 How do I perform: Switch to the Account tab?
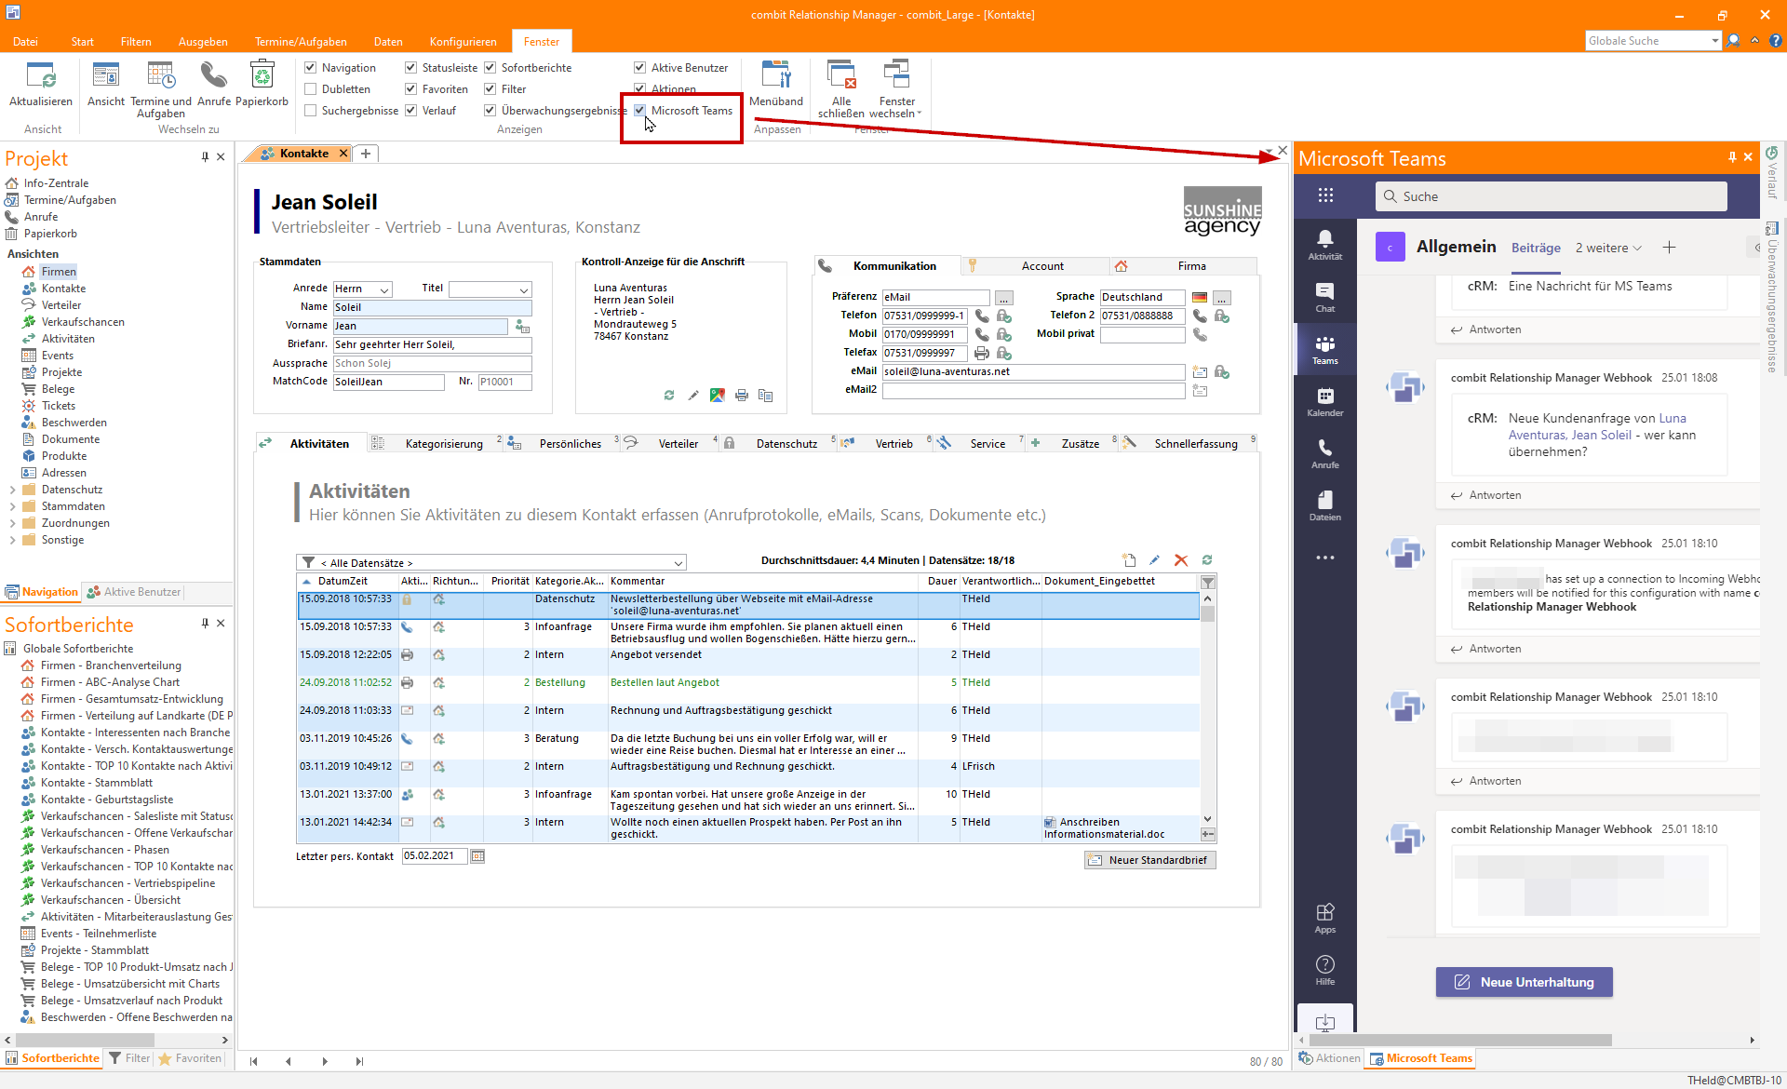pos(1041,266)
